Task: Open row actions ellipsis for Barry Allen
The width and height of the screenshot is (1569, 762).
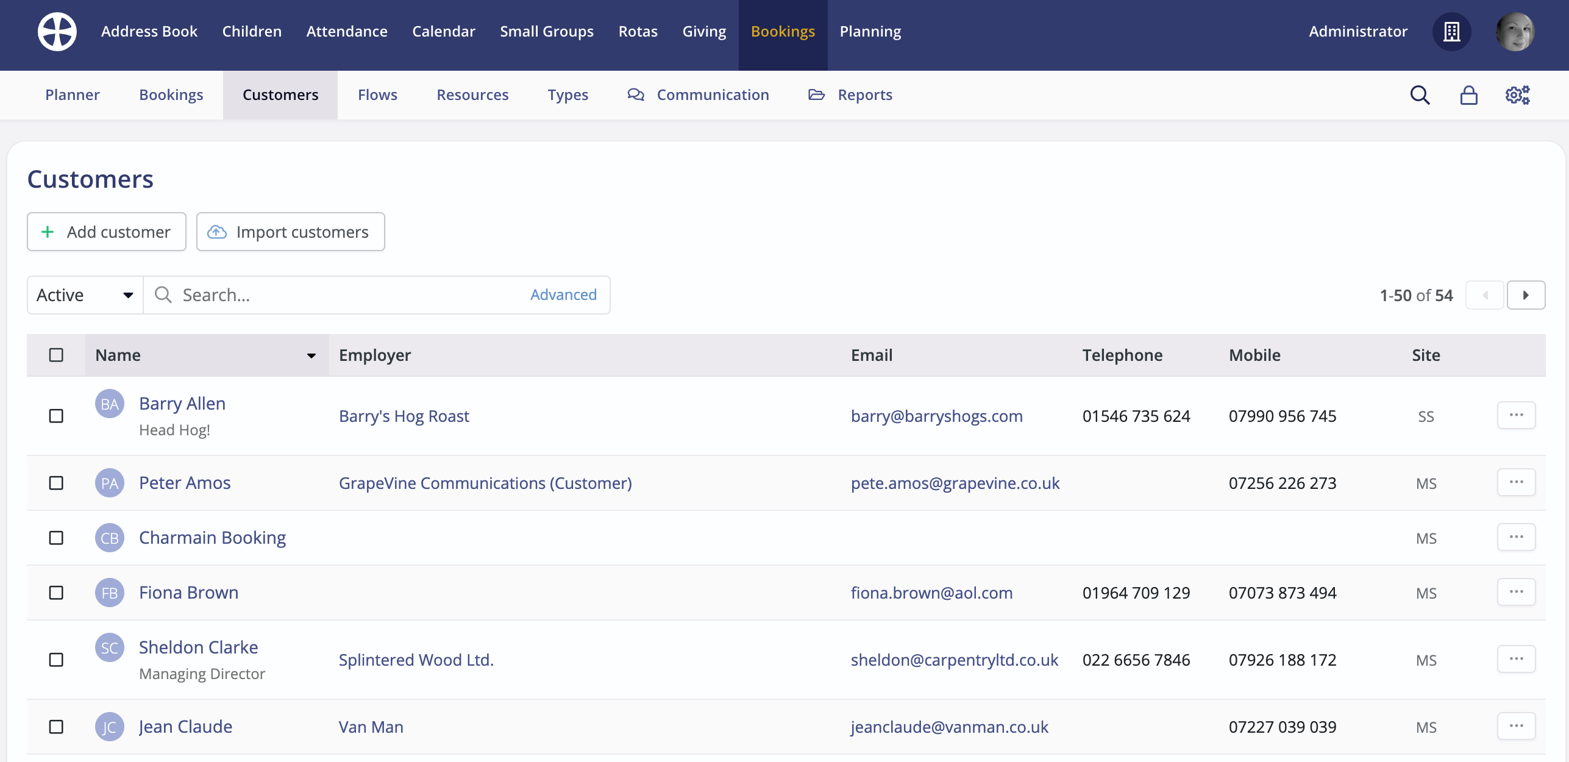Action: tap(1517, 415)
